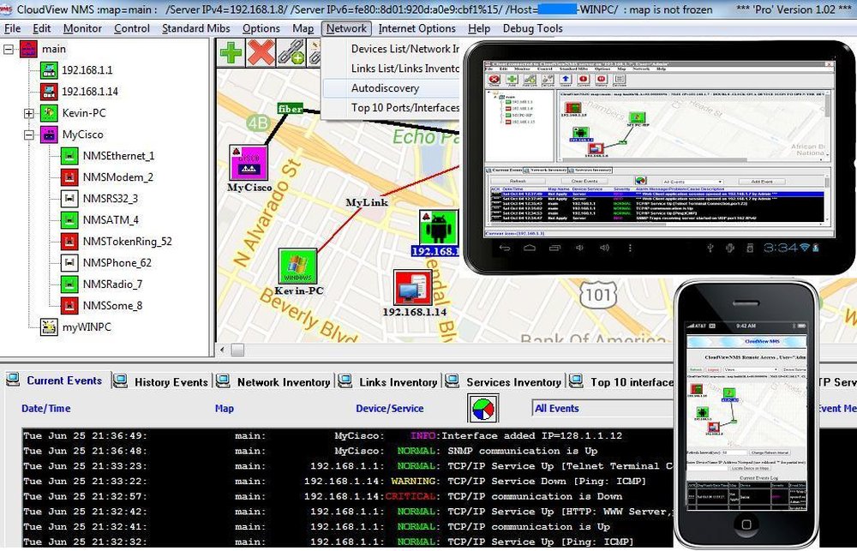
Task: Open the Internet Options menu
Action: 417,28
